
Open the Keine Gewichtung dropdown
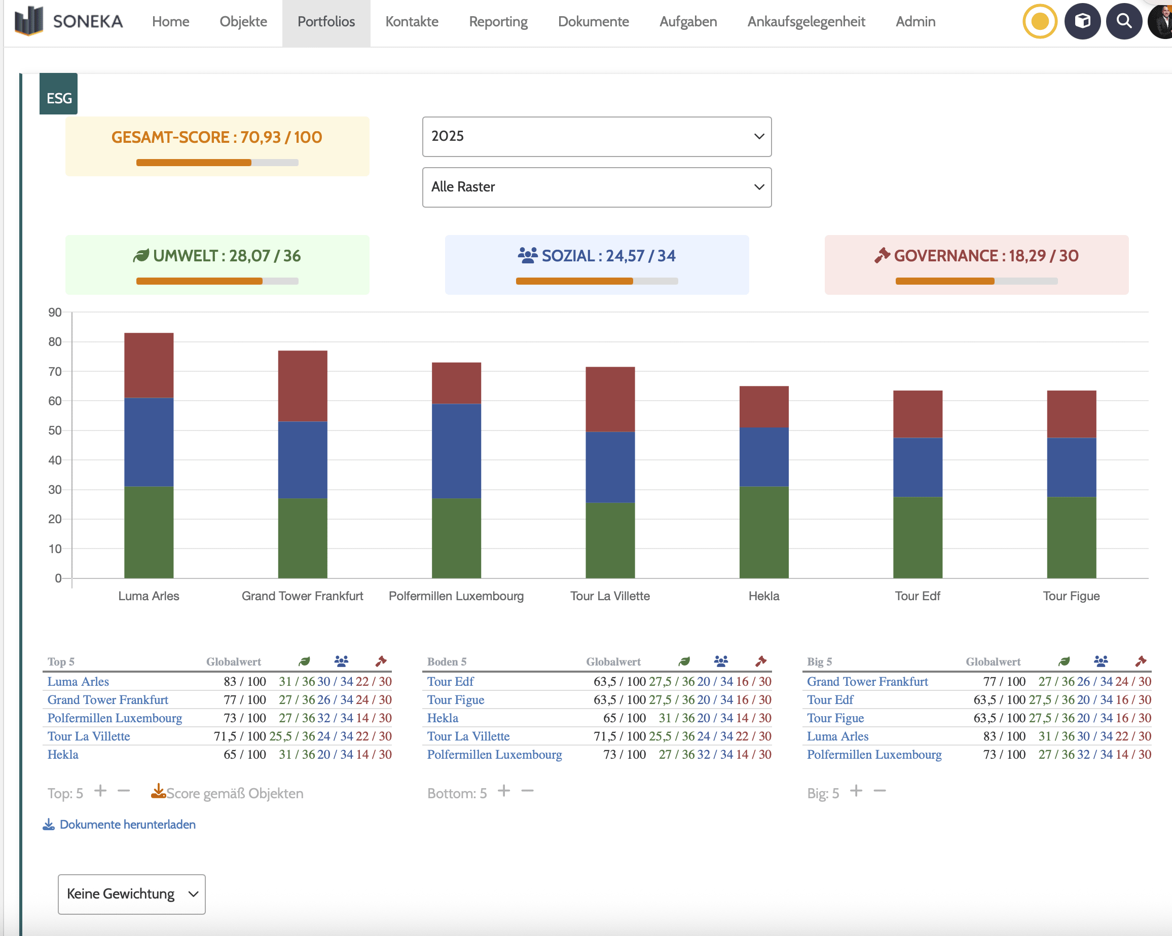[x=132, y=893]
